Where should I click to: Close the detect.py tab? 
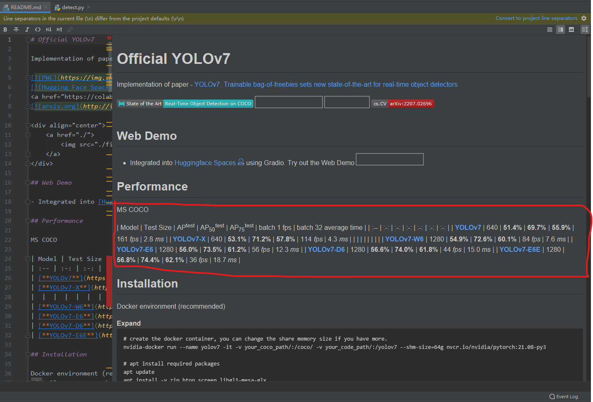pos(89,7)
